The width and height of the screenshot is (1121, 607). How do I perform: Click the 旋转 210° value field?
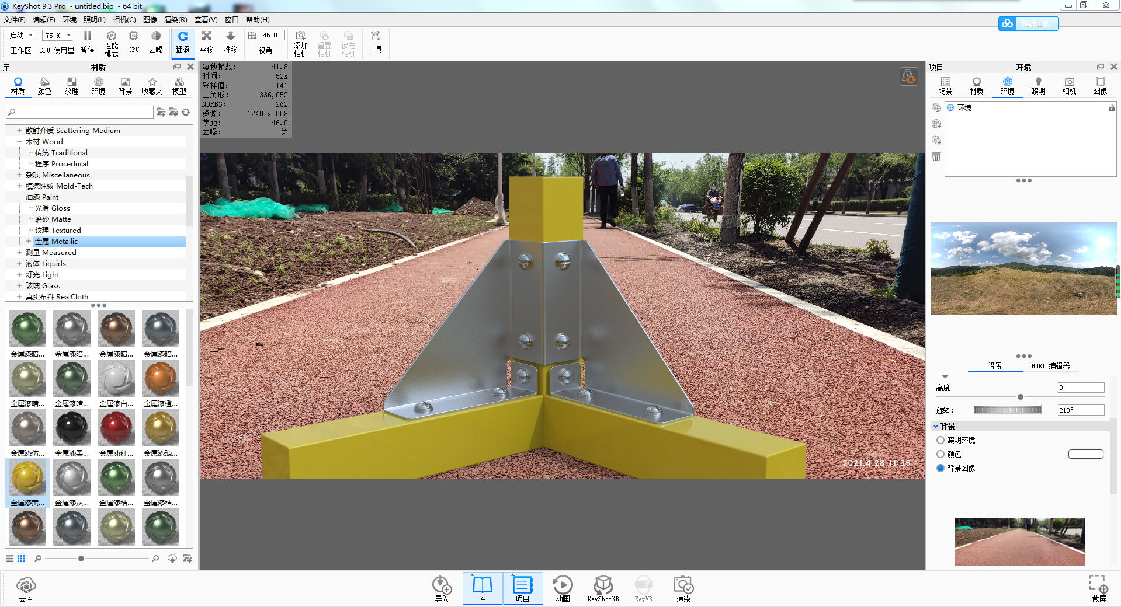click(x=1081, y=410)
